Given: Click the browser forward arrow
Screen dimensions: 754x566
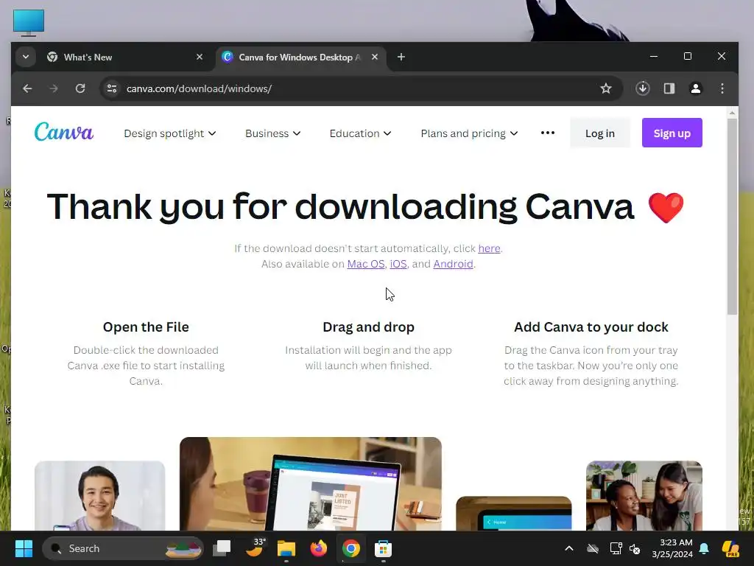Looking at the screenshot, I should tap(53, 88).
